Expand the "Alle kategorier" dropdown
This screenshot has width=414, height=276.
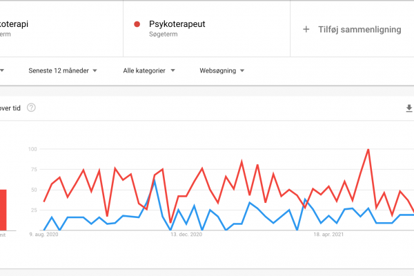click(x=148, y=70)
